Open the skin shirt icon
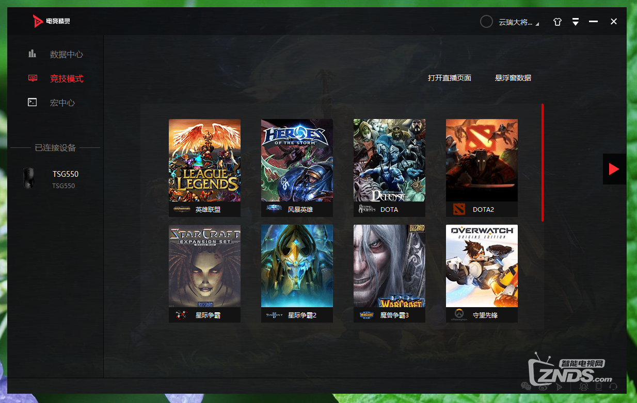 pyautogui.click(x=557, y=22)
